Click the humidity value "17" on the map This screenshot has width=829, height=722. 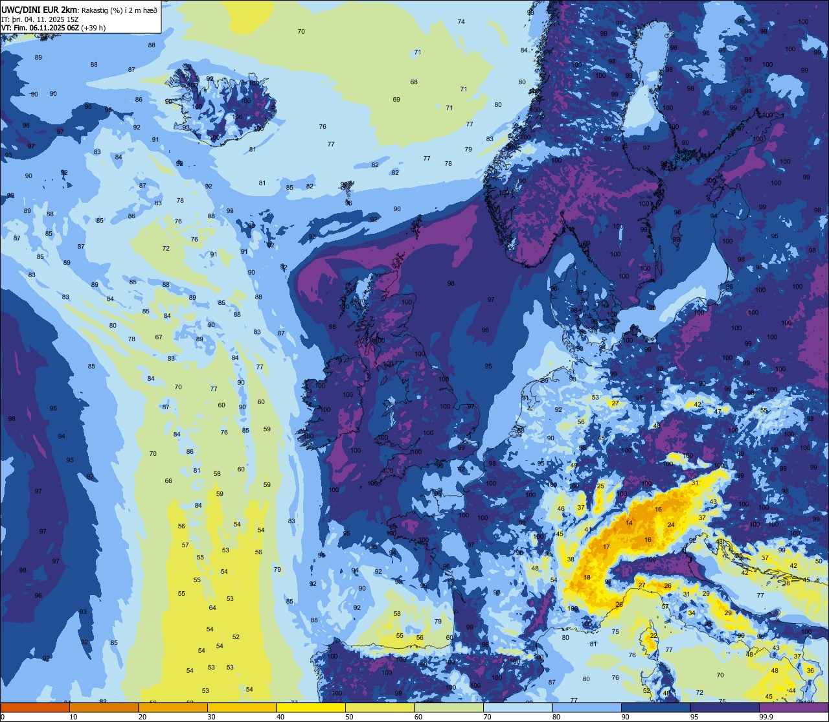pyautogui.click(x=606, y=547)
